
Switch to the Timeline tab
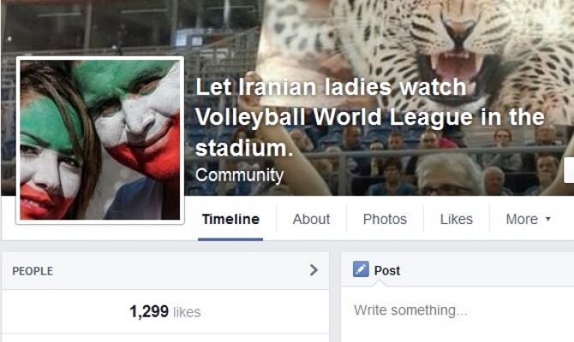230,219
